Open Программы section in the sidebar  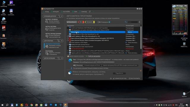tap(53, 53)
